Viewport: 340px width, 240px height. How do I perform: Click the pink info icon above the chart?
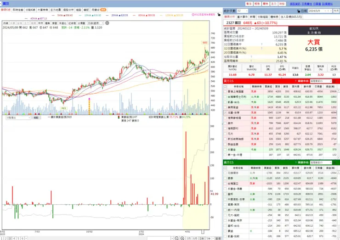click(x=193, y=15)
